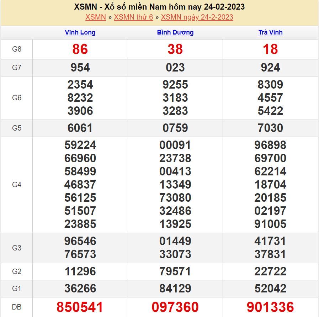Viewport: 319px width, 317px height.
Task: Open the XSMN ngày 24-2-2023 link
Action: [x=197, y=17]
